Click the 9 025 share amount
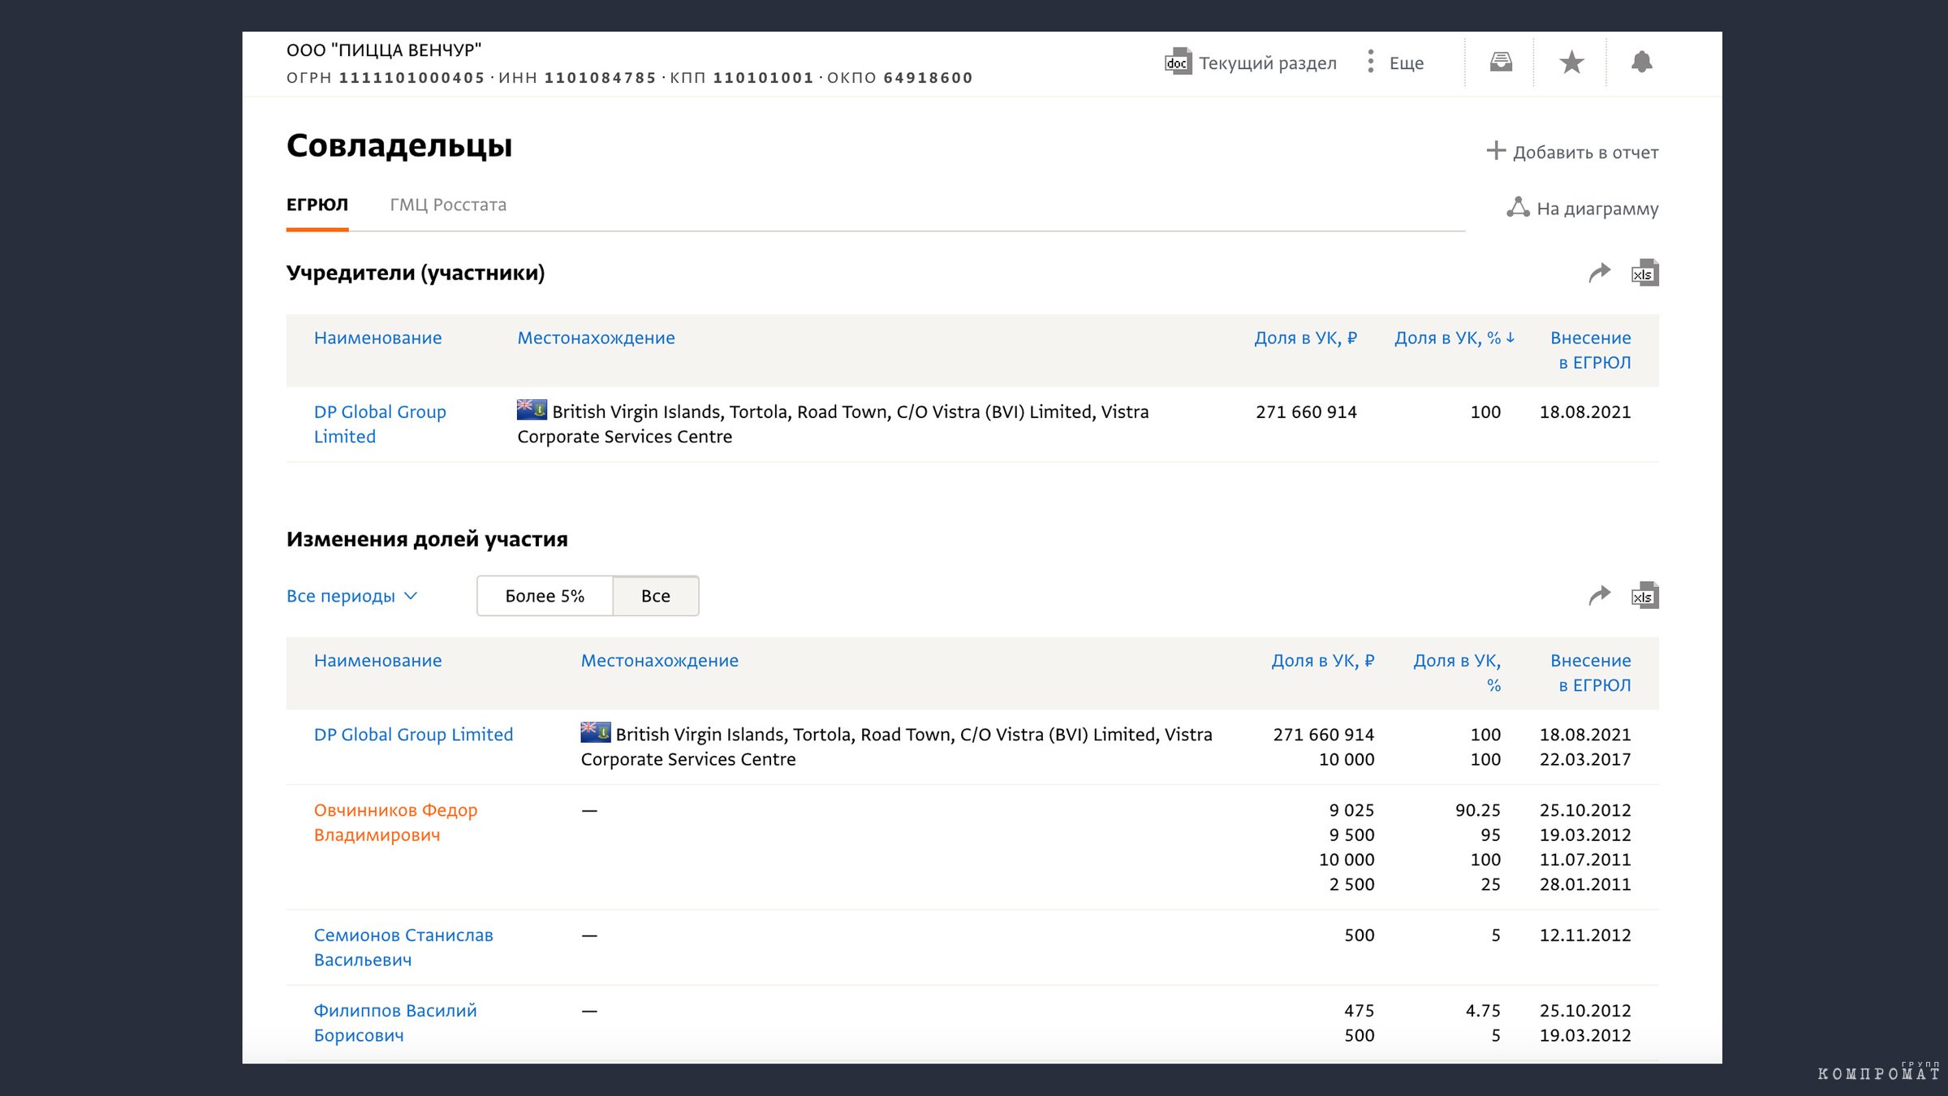 pyautogui.click(x=1351, y=810)
